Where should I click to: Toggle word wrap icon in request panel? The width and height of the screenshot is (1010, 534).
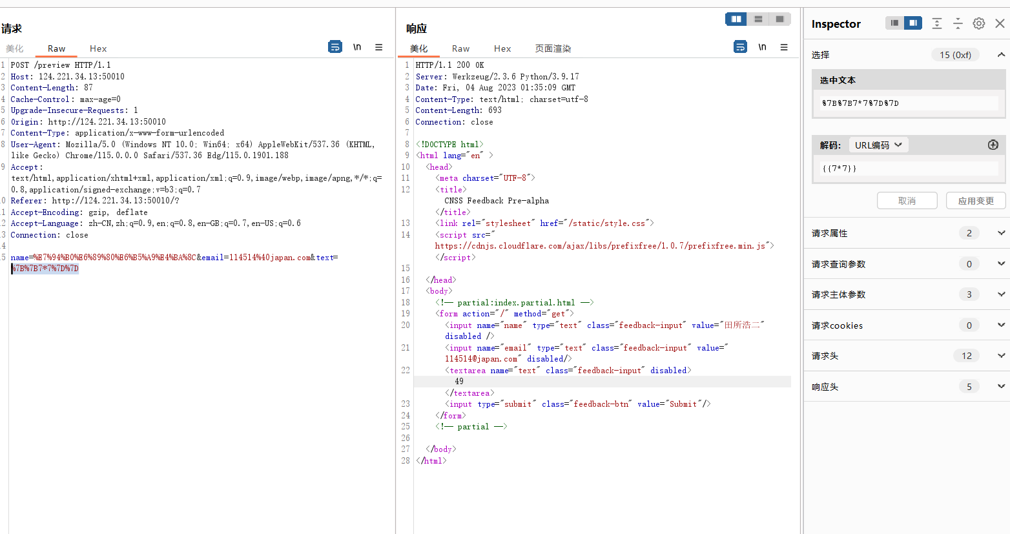335,47
